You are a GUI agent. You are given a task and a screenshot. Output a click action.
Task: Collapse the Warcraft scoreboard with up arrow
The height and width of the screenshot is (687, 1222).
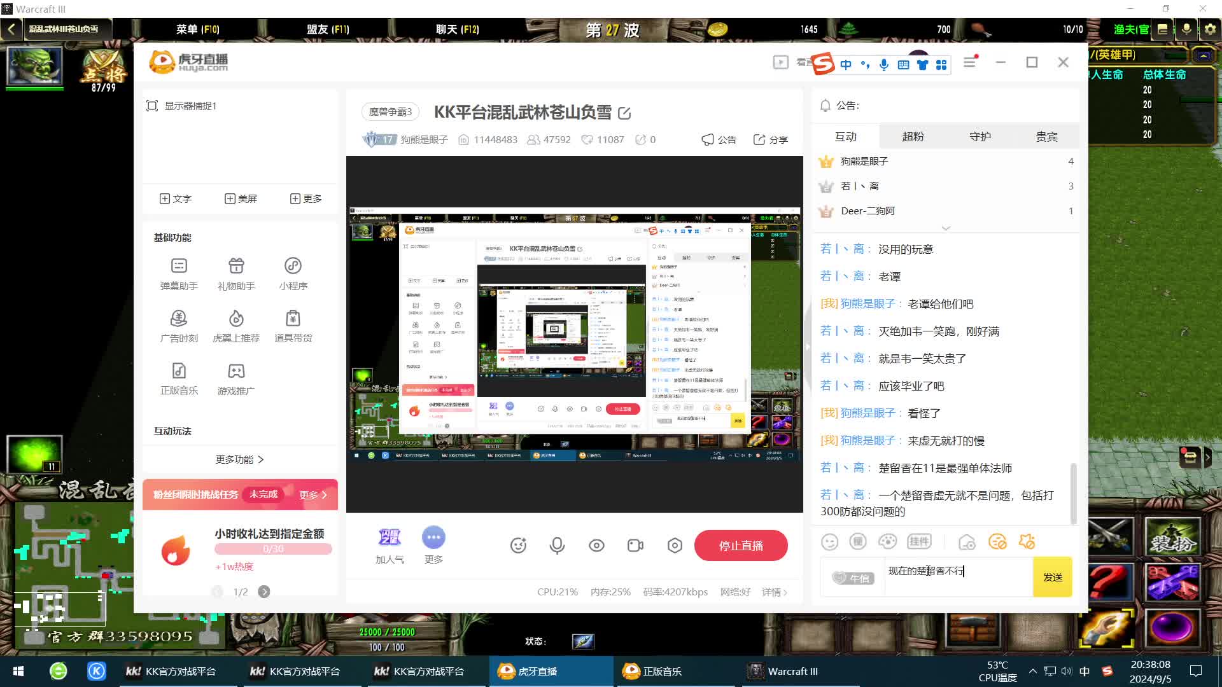pos(1203,55)
